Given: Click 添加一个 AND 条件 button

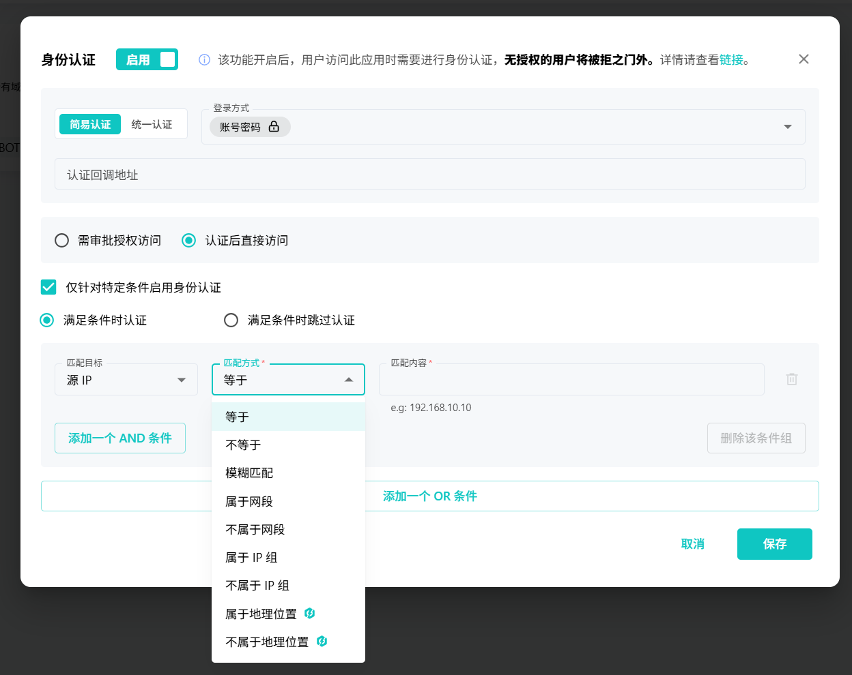Looking at the screenshot, I should click(120, 438).
